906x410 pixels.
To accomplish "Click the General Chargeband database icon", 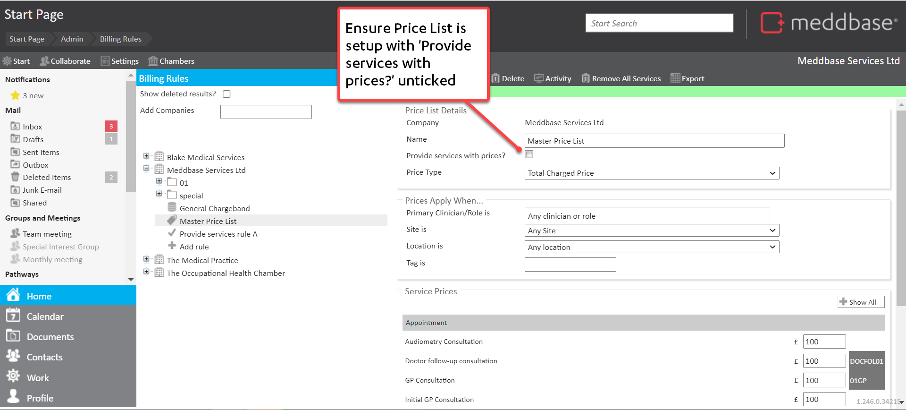I will 172,208.
